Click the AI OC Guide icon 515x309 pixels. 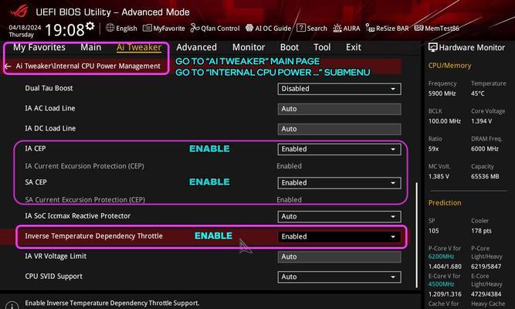[249, 28]
